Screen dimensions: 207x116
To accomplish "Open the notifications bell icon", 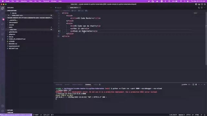I will click(x=204, y=115).
